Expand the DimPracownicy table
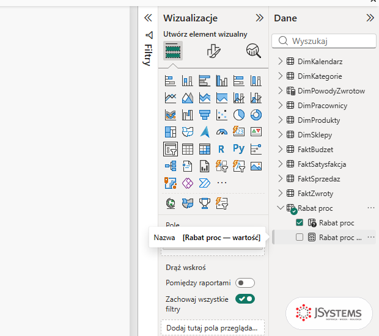Screen dimensions: 379x336 click(x=280, y=105)
